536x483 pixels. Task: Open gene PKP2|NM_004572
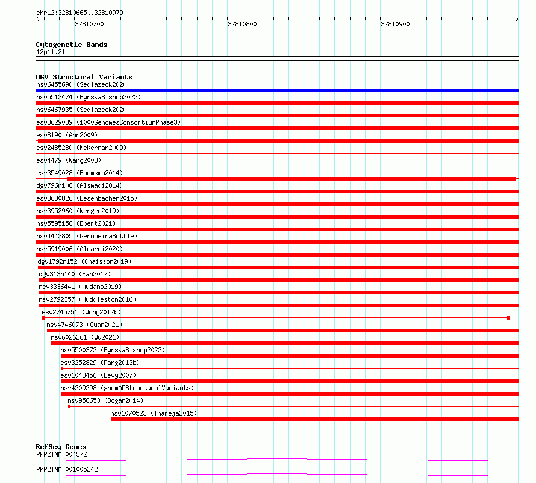tap(61, 454)
